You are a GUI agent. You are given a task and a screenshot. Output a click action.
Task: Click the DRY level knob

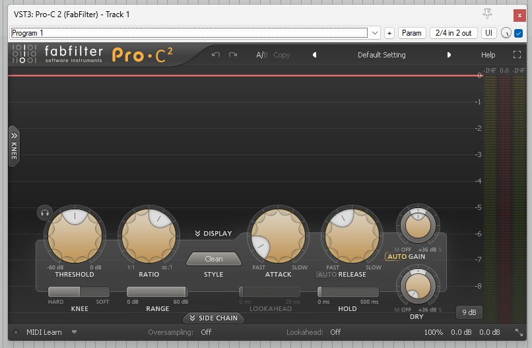(418, 286)
